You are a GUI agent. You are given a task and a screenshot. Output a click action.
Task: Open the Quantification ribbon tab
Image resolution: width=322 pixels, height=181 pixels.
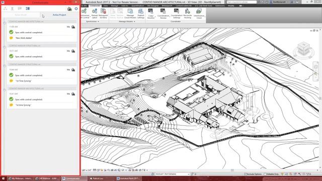click(137, 6)
